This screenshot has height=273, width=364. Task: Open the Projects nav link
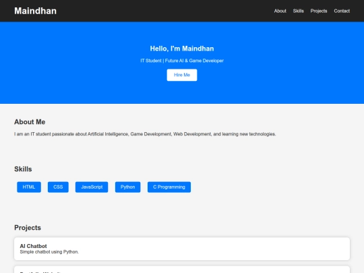tap(319, 11)
